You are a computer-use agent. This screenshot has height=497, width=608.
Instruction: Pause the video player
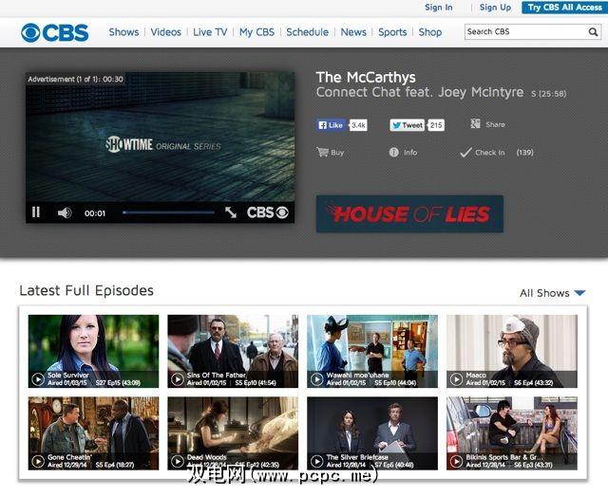tap(36, 212)
